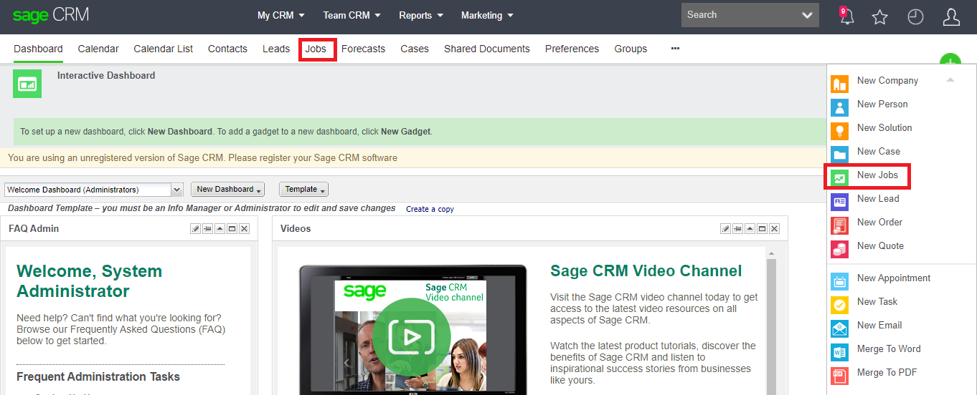Click the New Jobs chart icon
This screenshot has height=395, width=977.
tap(839, 179)
